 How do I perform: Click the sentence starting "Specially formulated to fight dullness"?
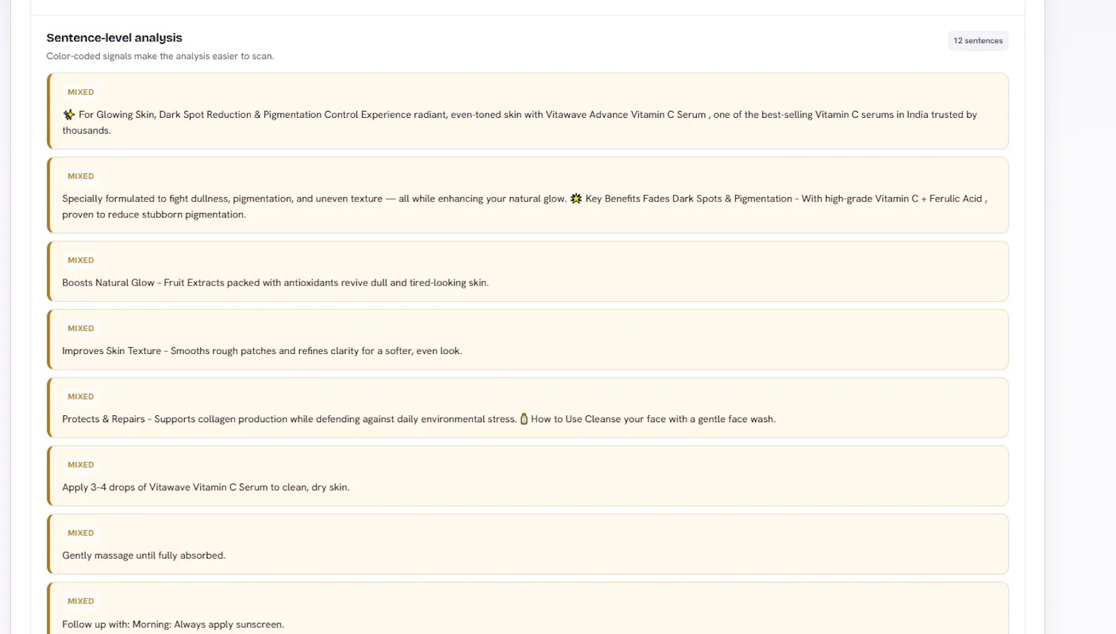point(525,206)
